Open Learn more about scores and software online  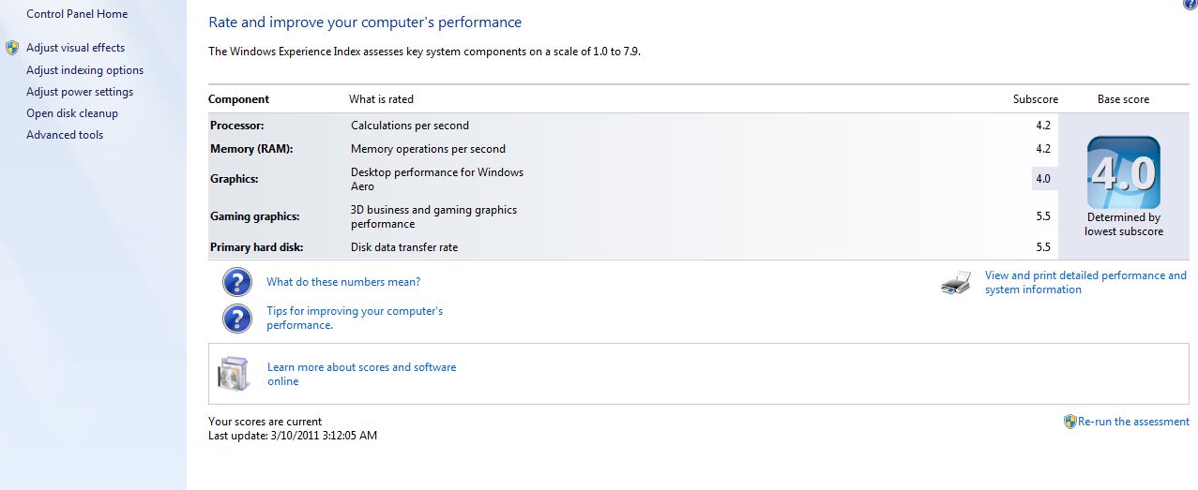361,374
